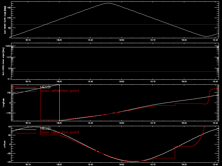Click the 100 tick label on Longitude plot
222x166 pixels.
9,93
